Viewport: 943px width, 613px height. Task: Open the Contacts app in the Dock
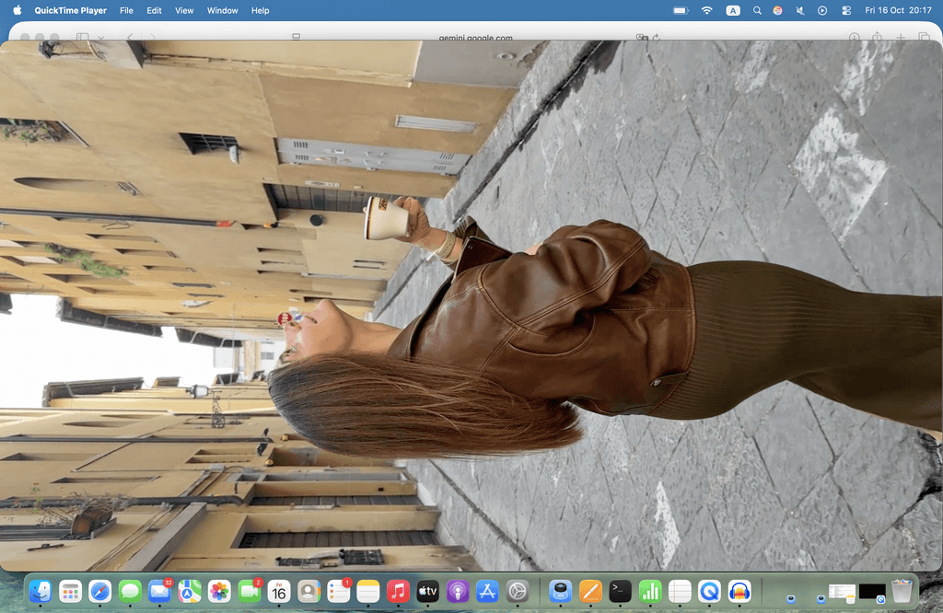point(309,592)
